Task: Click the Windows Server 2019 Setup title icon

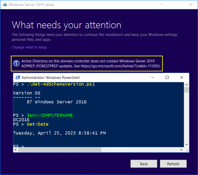Action: (x=5, y=5)
